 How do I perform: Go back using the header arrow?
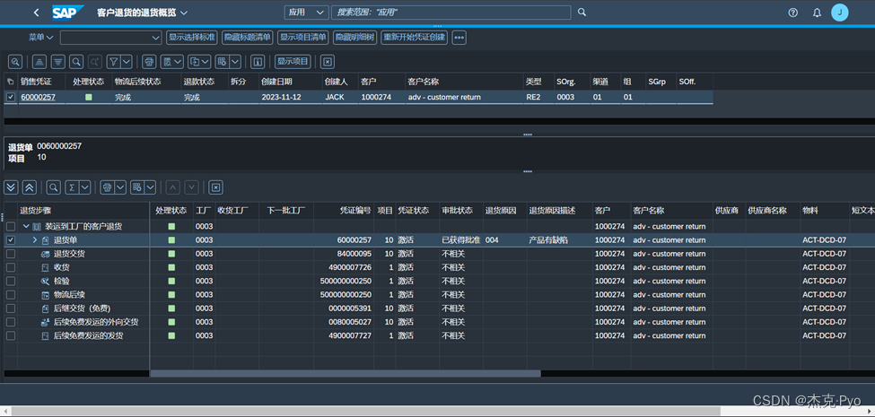36,13
